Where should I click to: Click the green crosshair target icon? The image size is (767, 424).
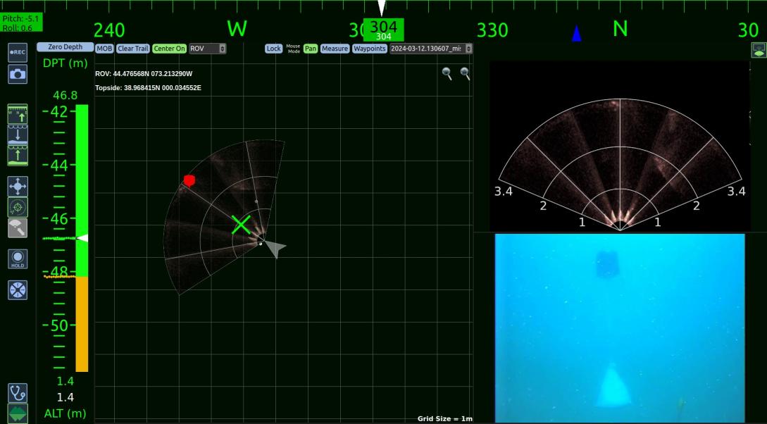click(x=18, y=207)
